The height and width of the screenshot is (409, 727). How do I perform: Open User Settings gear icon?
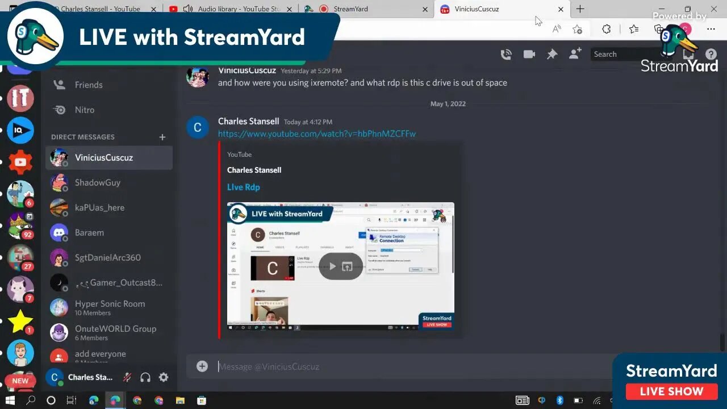(x=164, y=377)
